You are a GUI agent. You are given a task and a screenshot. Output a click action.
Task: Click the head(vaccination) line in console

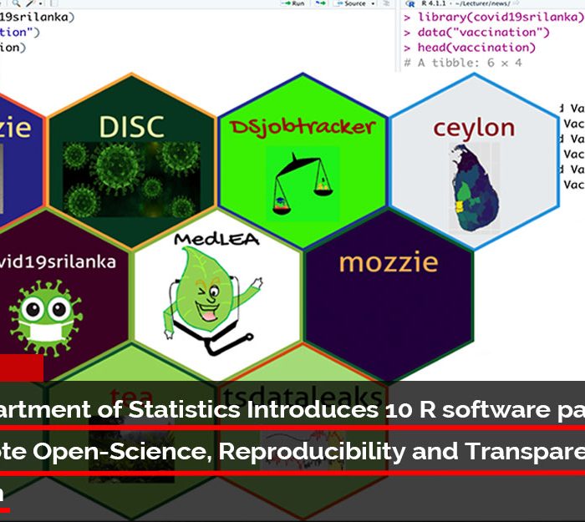(x=476, y=48)
